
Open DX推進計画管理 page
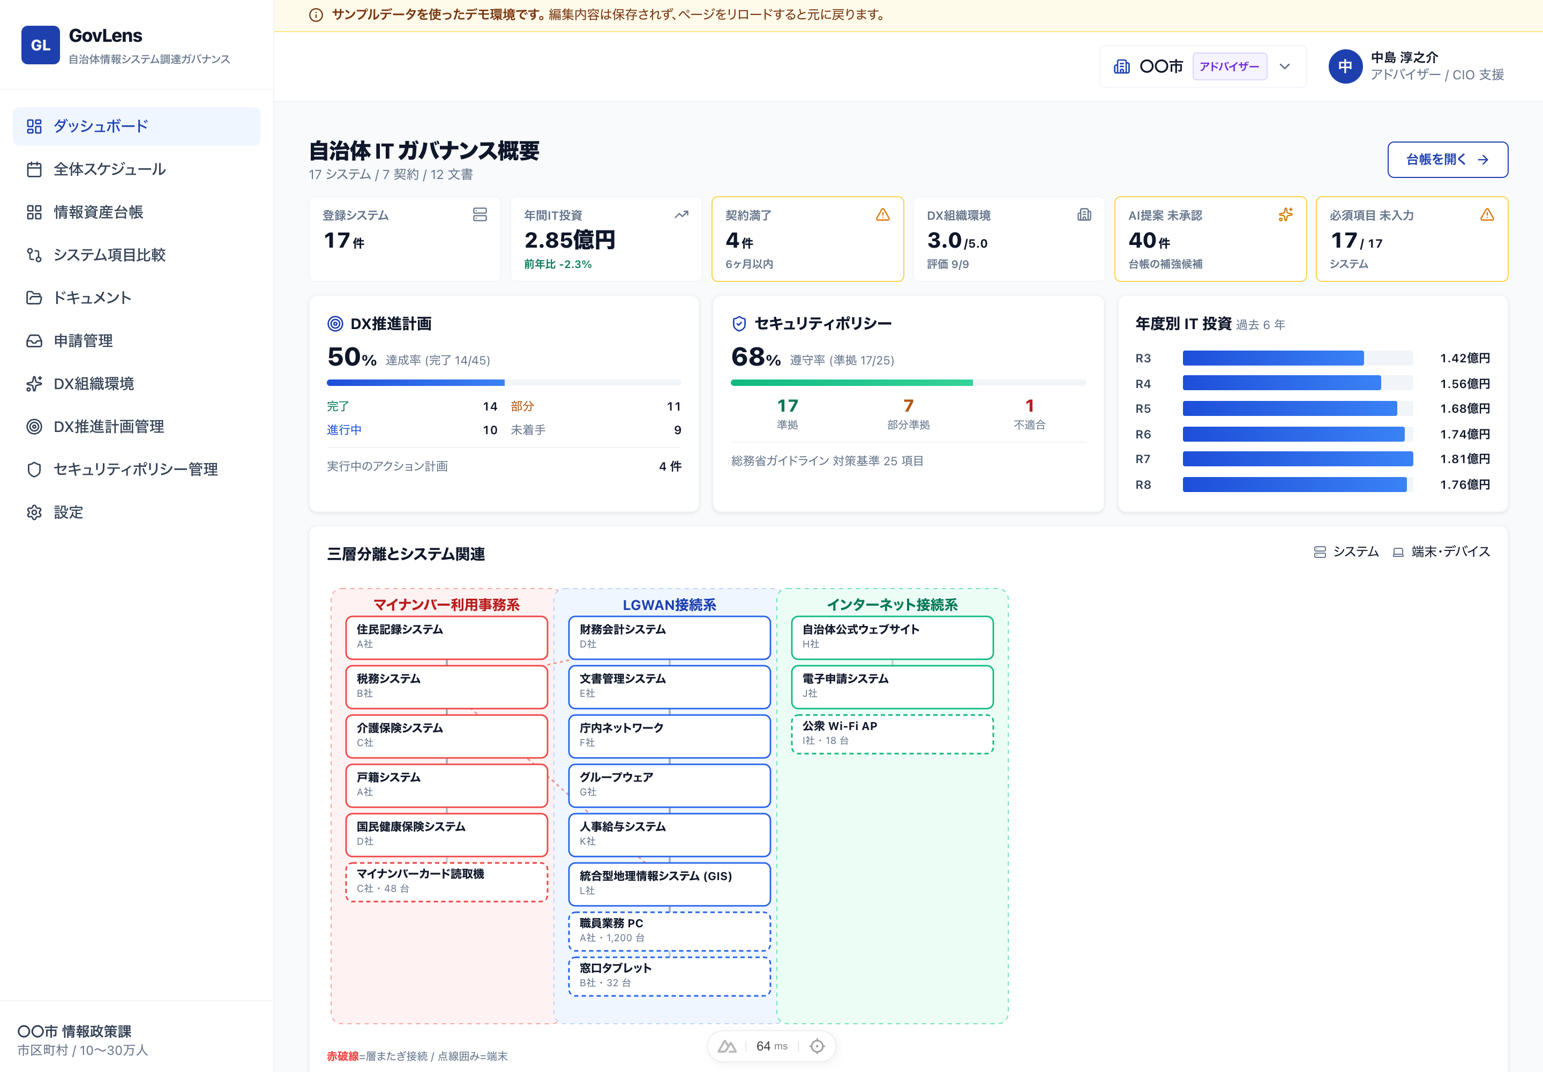(136, 427)
